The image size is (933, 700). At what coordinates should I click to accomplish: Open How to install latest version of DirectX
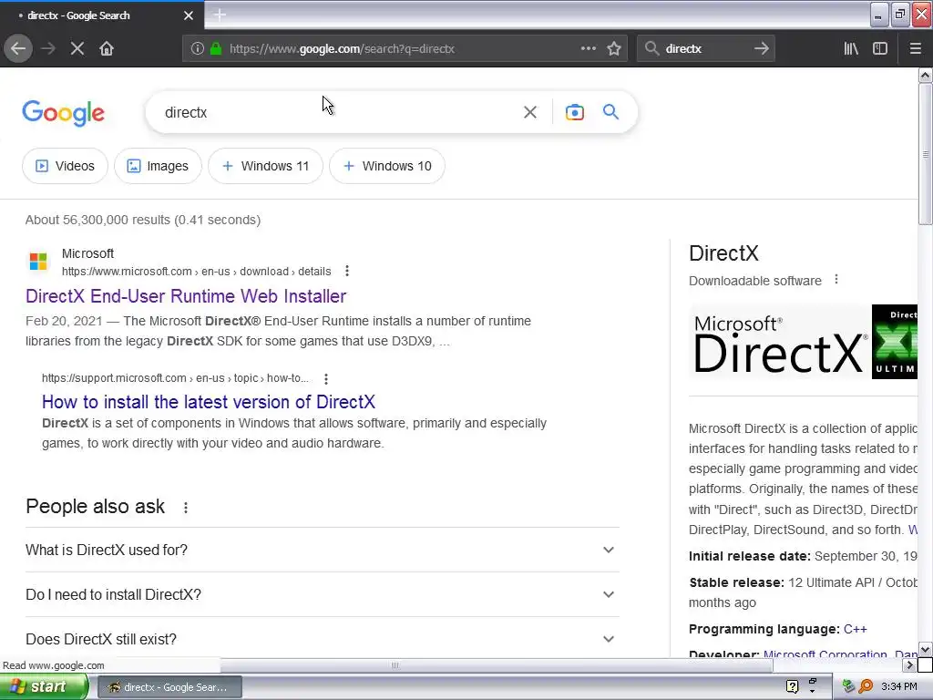209,402
